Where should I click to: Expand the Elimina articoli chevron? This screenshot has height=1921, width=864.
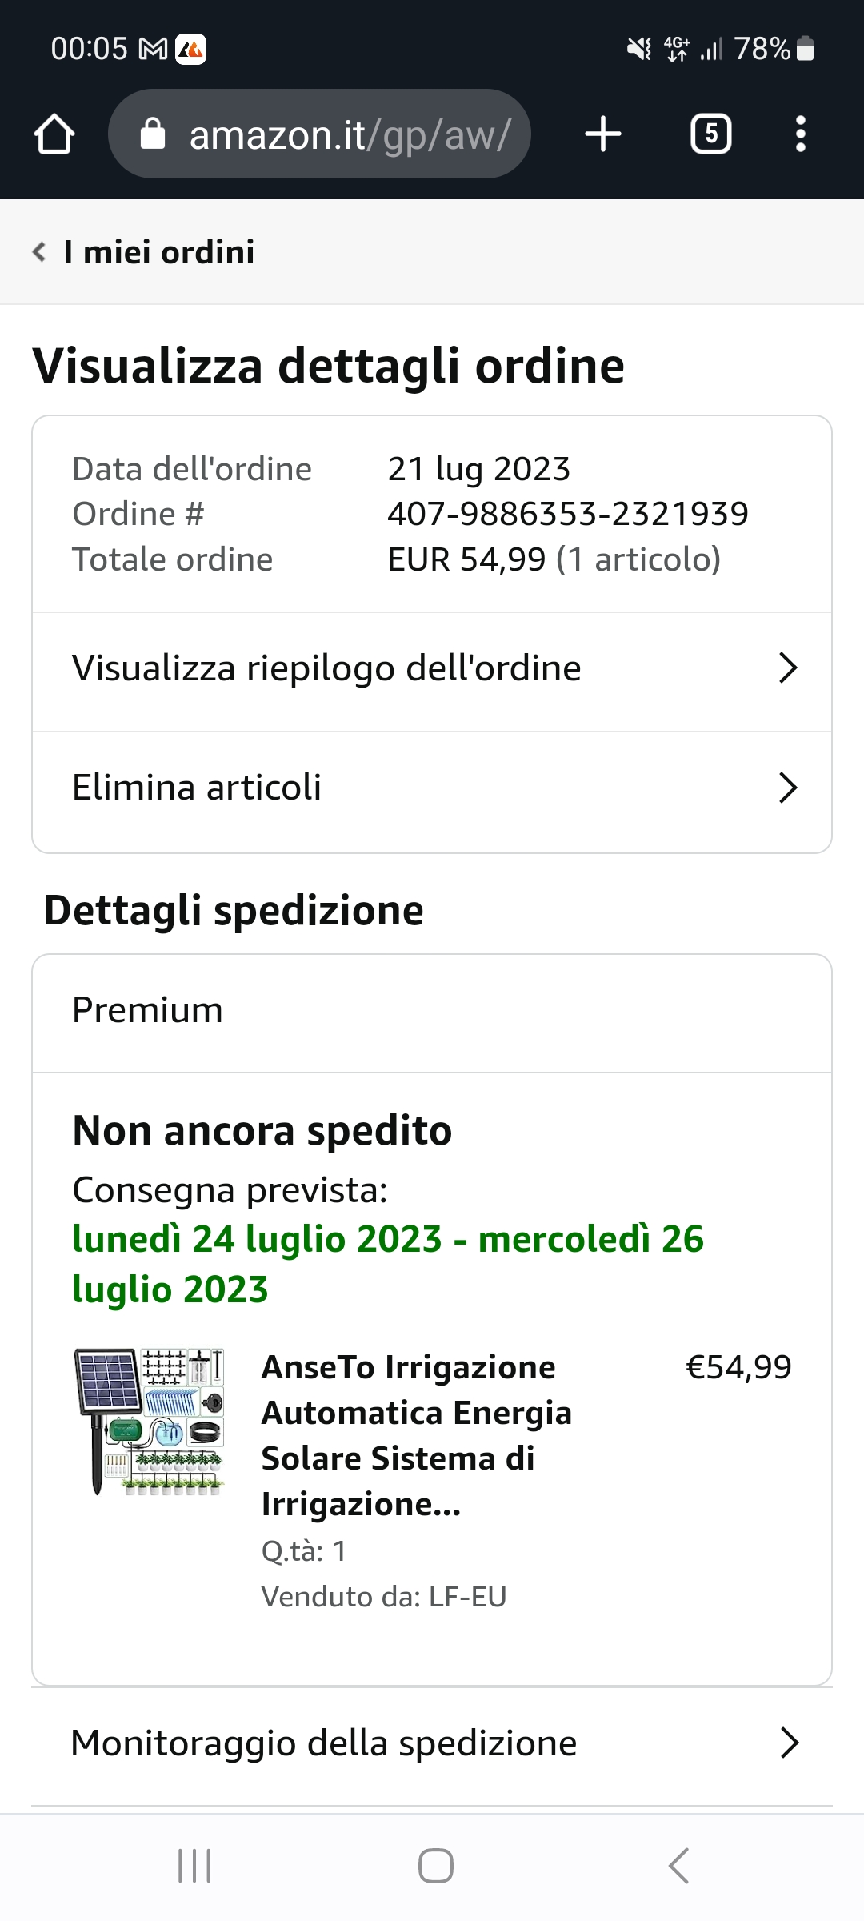[x=788, y=788]
